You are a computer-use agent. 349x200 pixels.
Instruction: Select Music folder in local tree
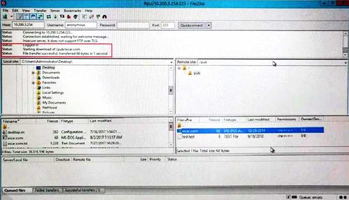click(x=47, y=97)
